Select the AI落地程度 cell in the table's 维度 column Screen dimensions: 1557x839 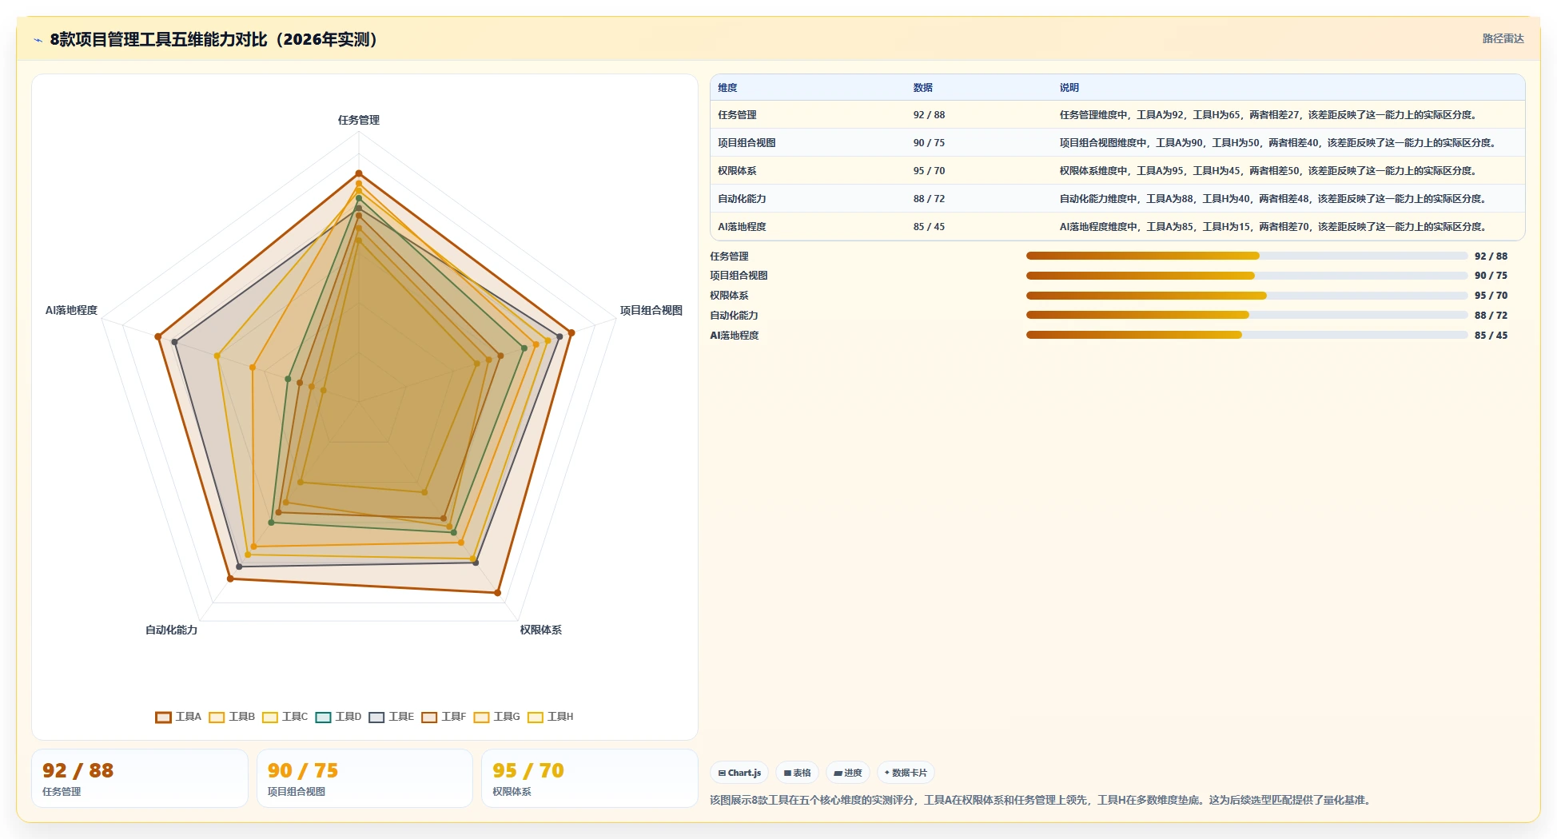[742, 227]
